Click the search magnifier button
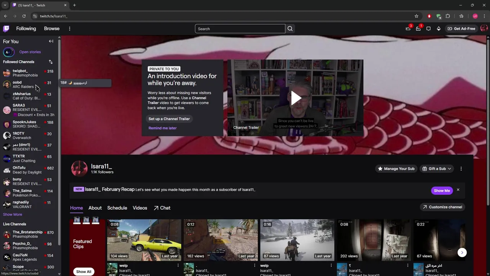The height and width of the screenshot is (276, 490). pos(290,29)
